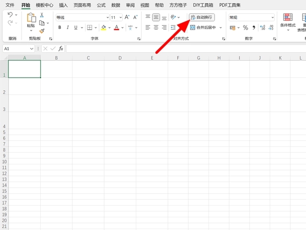Open alignment settings dialog launcher
Screen dimensions: 306x230
[x=224, y=39]
